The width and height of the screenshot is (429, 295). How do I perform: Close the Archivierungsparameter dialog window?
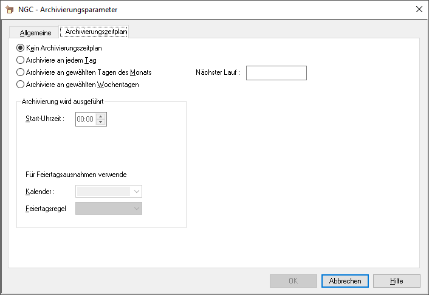click(419, 10)
